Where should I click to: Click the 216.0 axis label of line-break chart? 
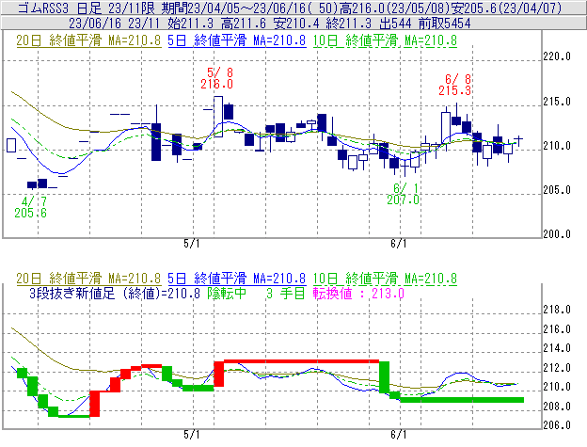(557, 329)
